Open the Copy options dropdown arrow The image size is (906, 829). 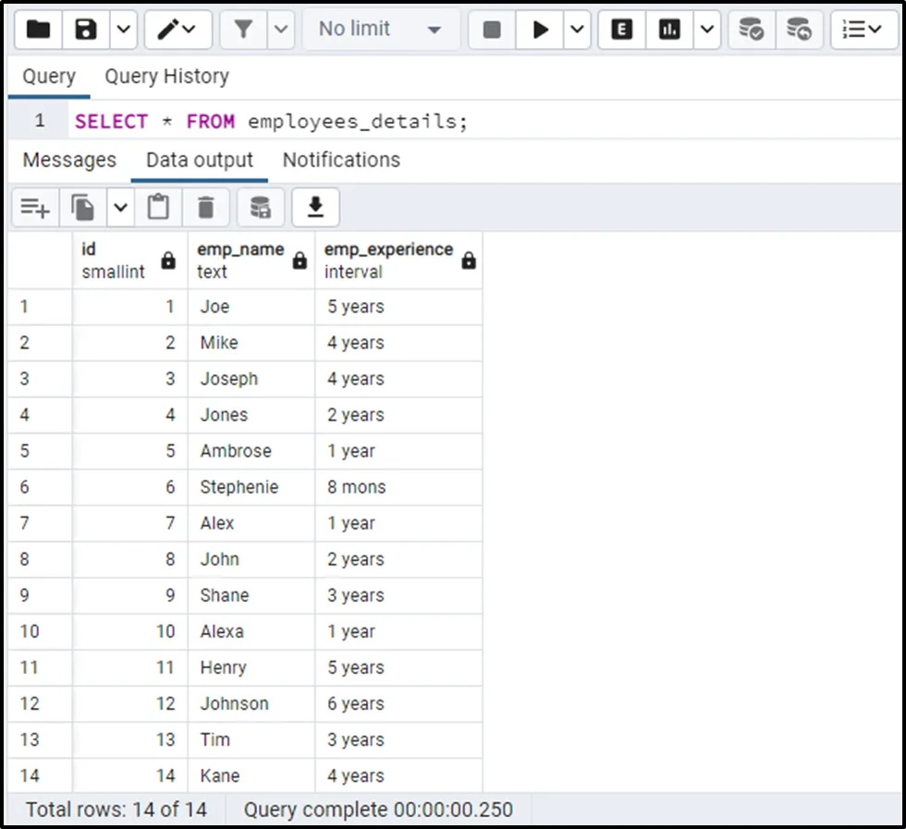point(121,208)
